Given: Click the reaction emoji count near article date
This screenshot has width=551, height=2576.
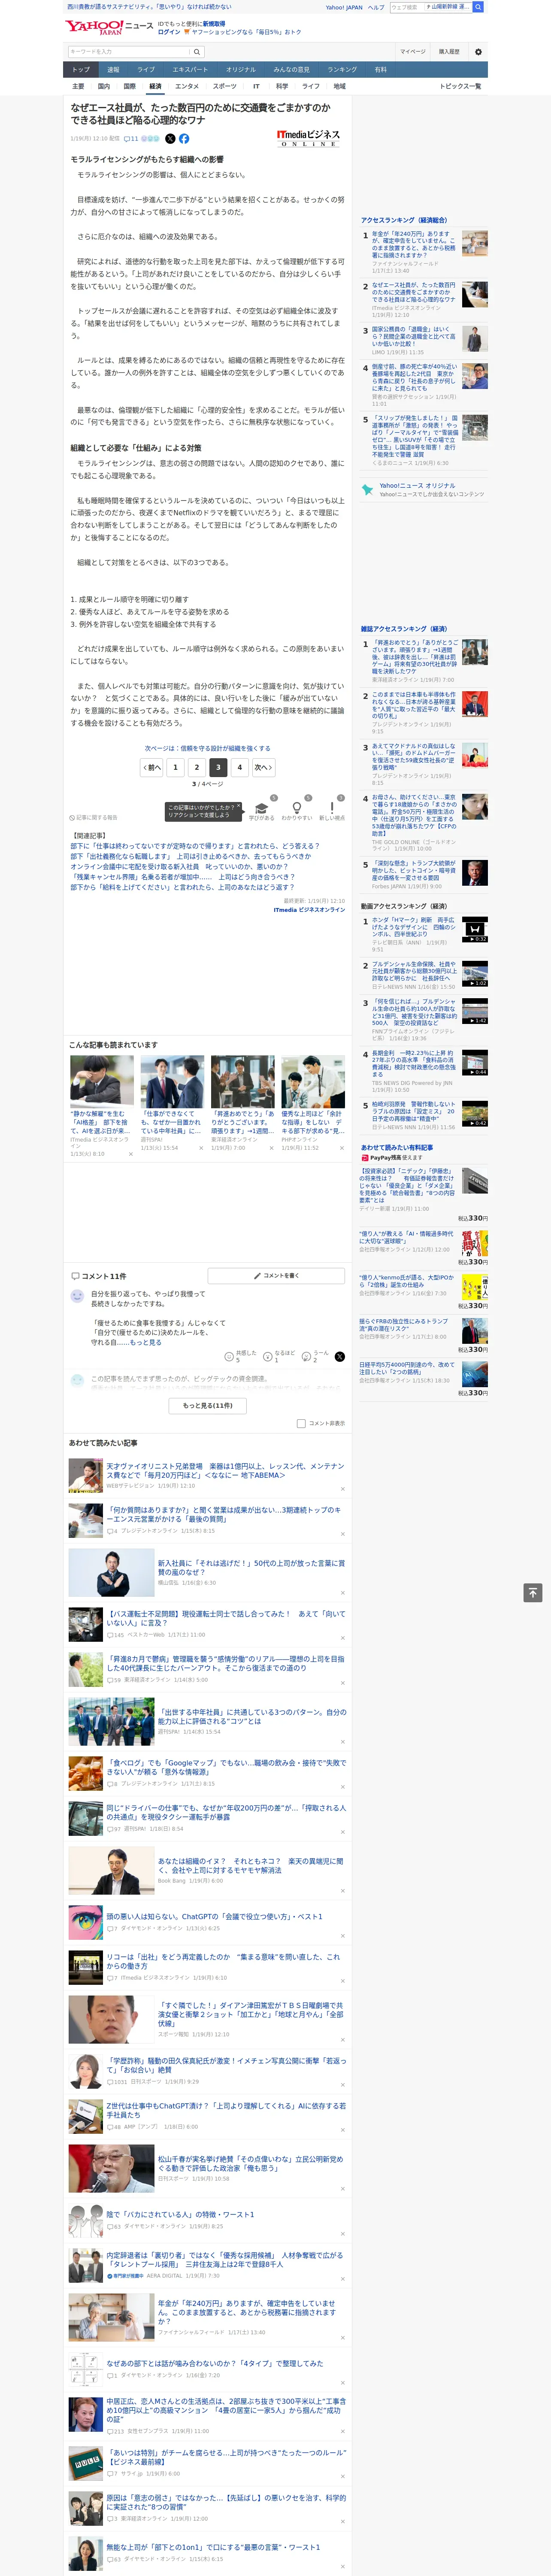Looking at the screenshot, I should tap(150, 139).
